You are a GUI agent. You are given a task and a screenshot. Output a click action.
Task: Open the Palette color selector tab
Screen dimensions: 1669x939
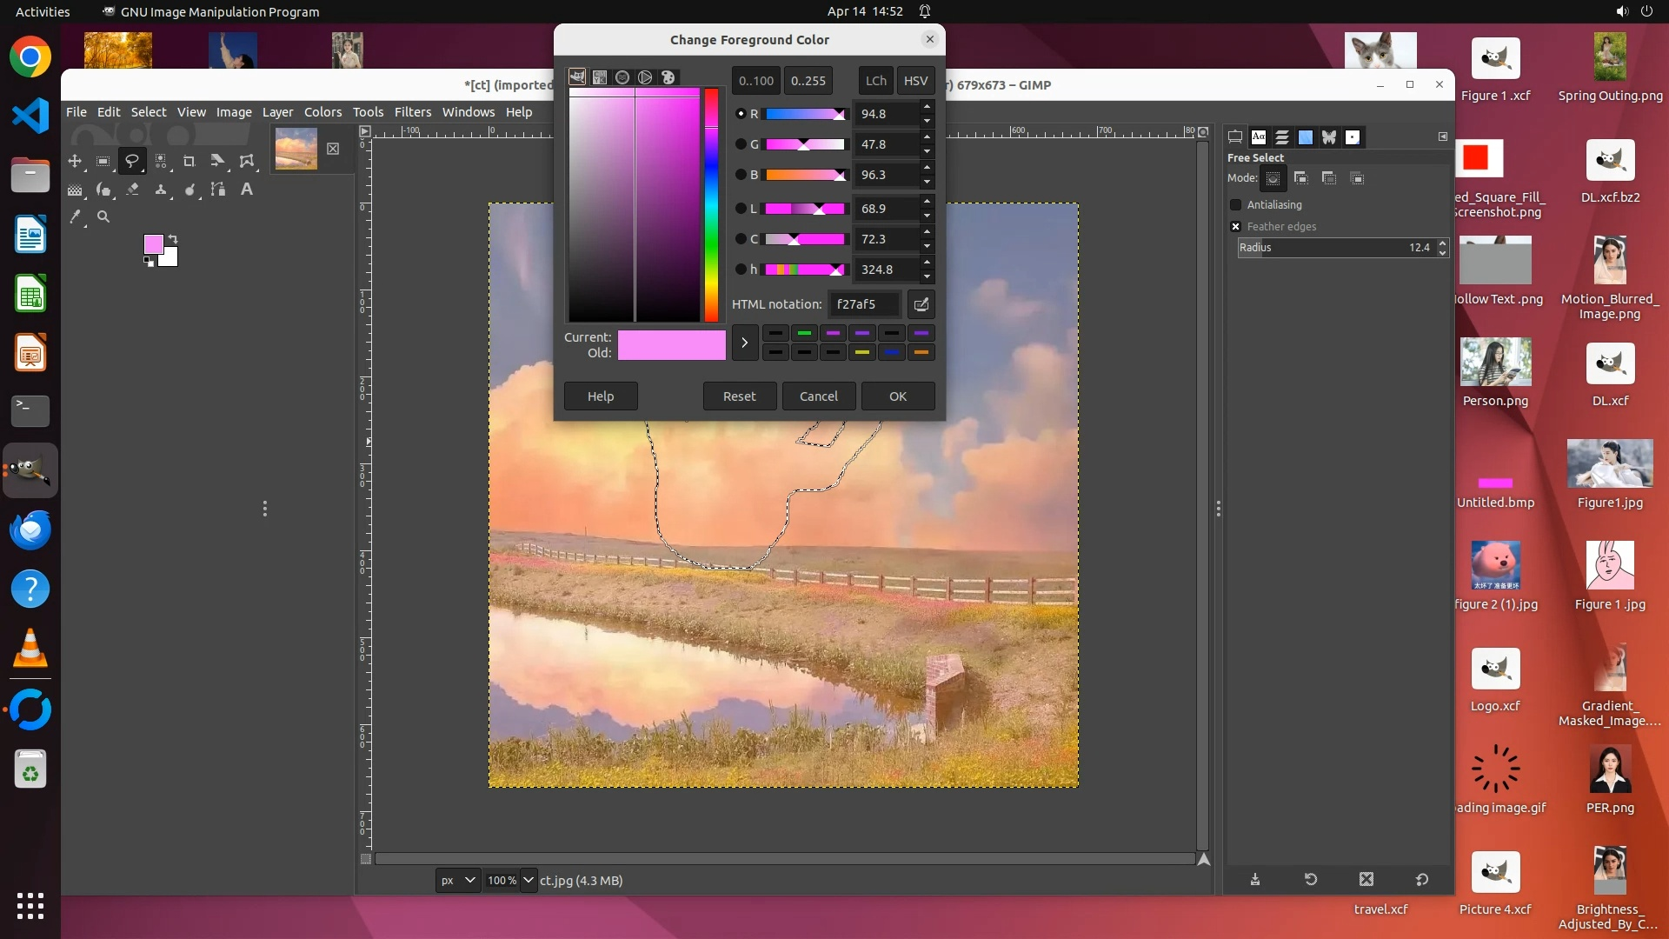[668, 77]
